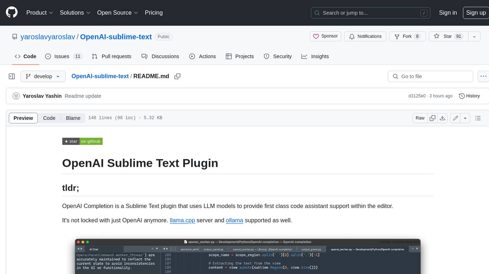The image size is (489, 274).
Task: Navigate to OpenAI-sublime-text breadcrumb folder
Action: [x=100, y=76]
